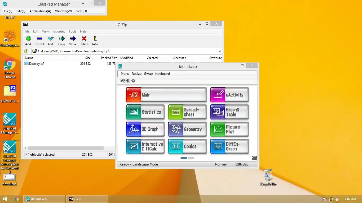Open the 7-Zip File menu
The image size is (362, 203).
(27, 31)
